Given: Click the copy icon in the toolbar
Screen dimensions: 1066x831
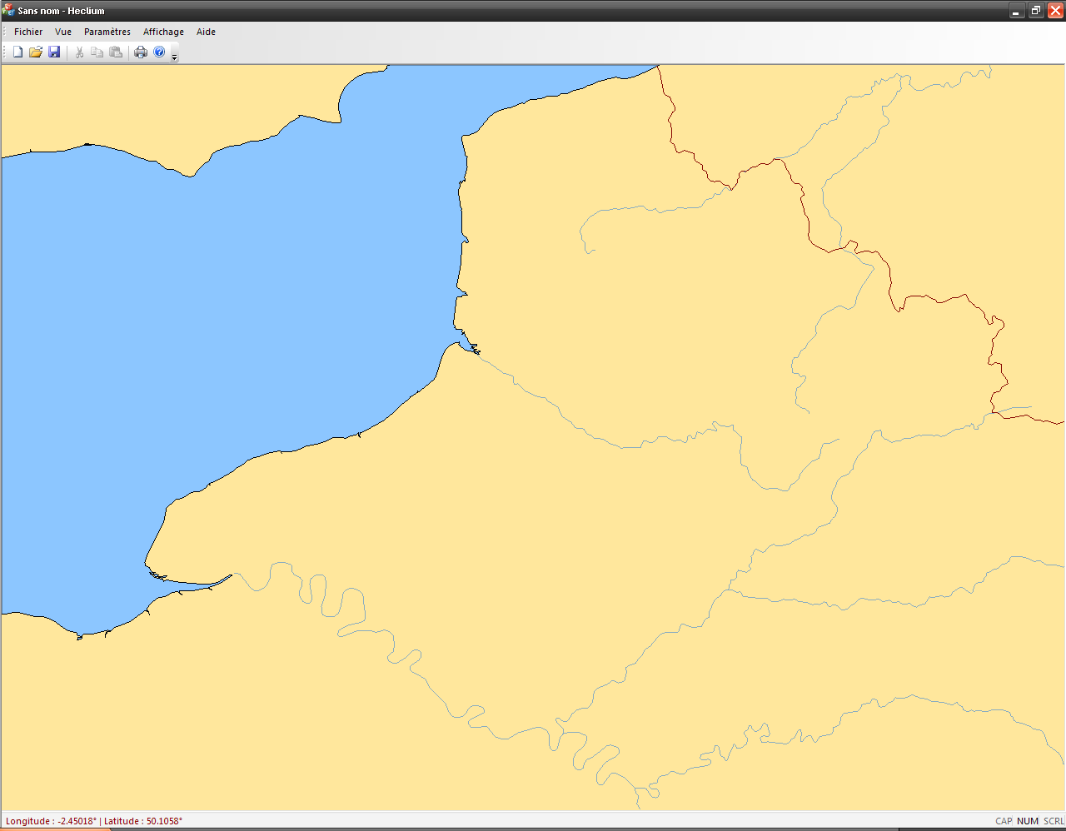Looking at the screenshot, I should 97,52.
